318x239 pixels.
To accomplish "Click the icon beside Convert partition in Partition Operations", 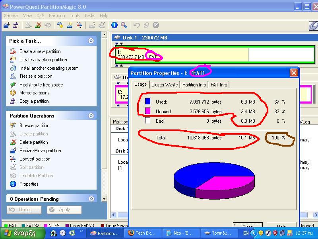I will tap(13, 159).
